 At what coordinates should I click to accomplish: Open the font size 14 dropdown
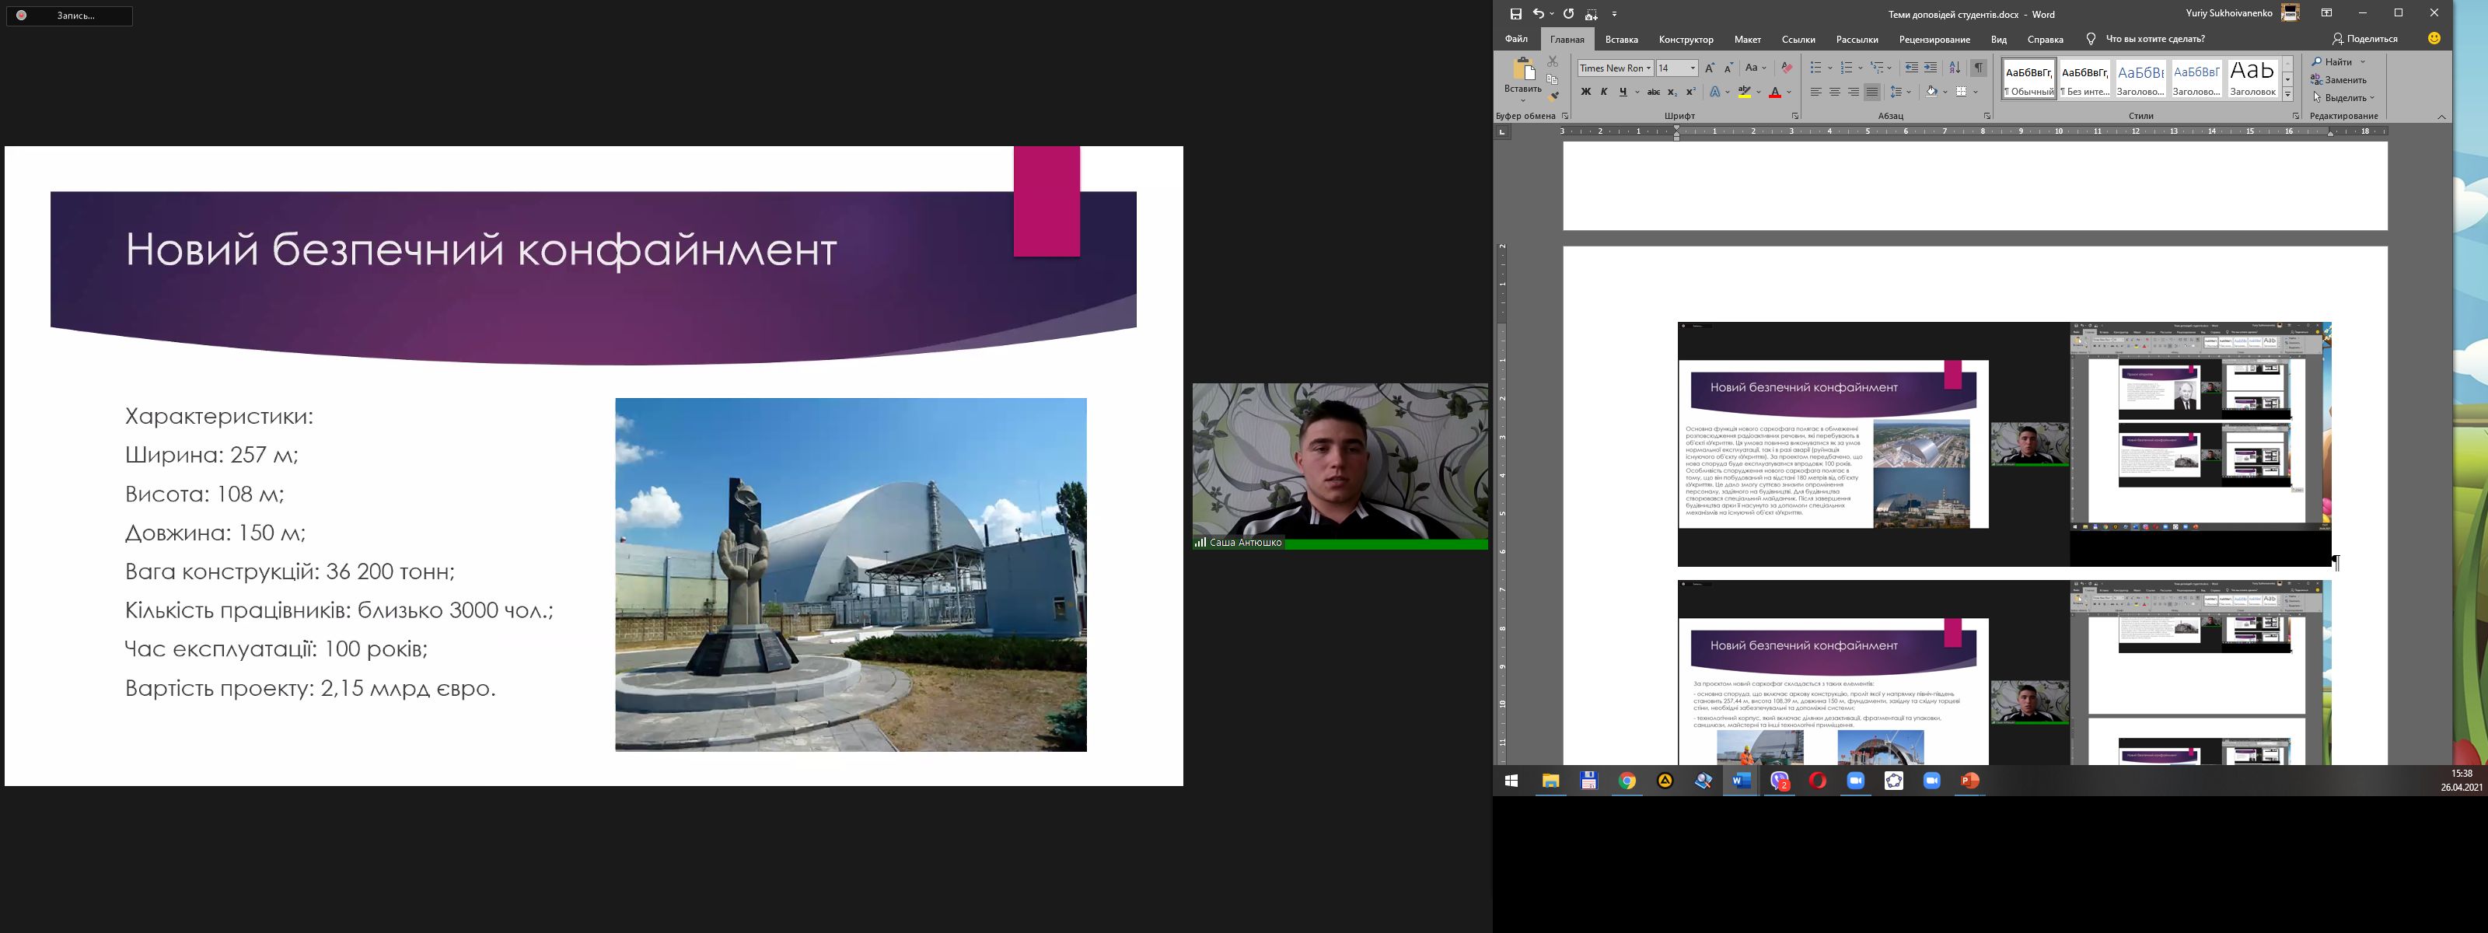[1692, 68]
